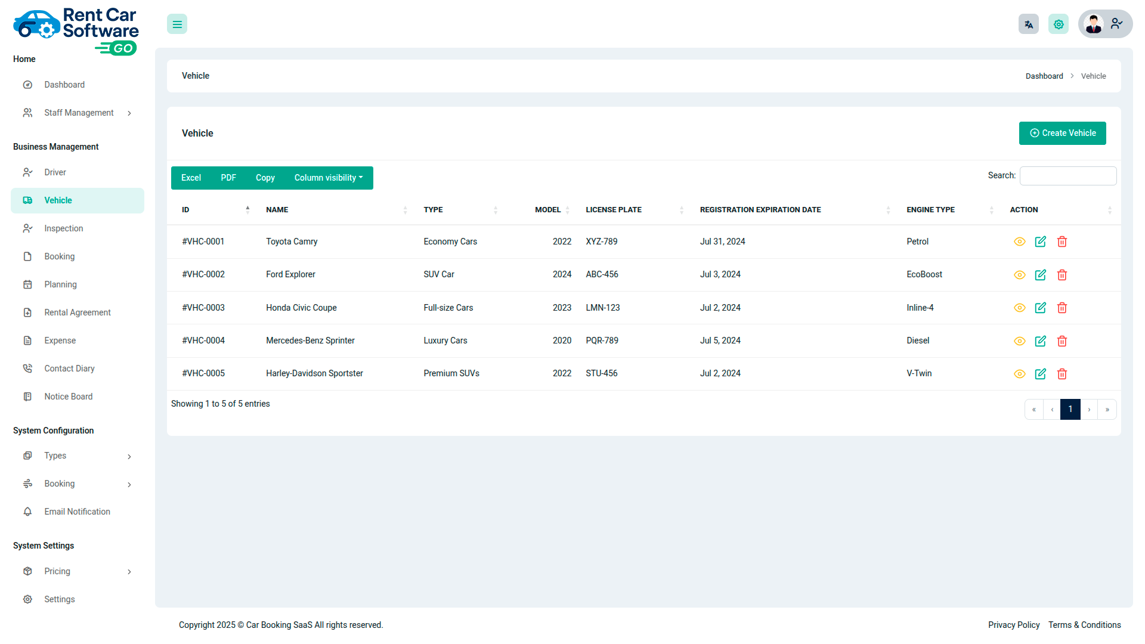Select Vehicle in the sidebar
The width and height of the screenshot is (1145, 644).
(78, 200)
